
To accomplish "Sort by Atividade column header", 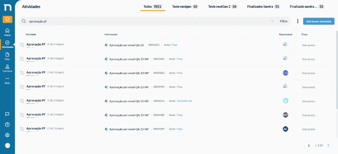I will click(31, 34).
